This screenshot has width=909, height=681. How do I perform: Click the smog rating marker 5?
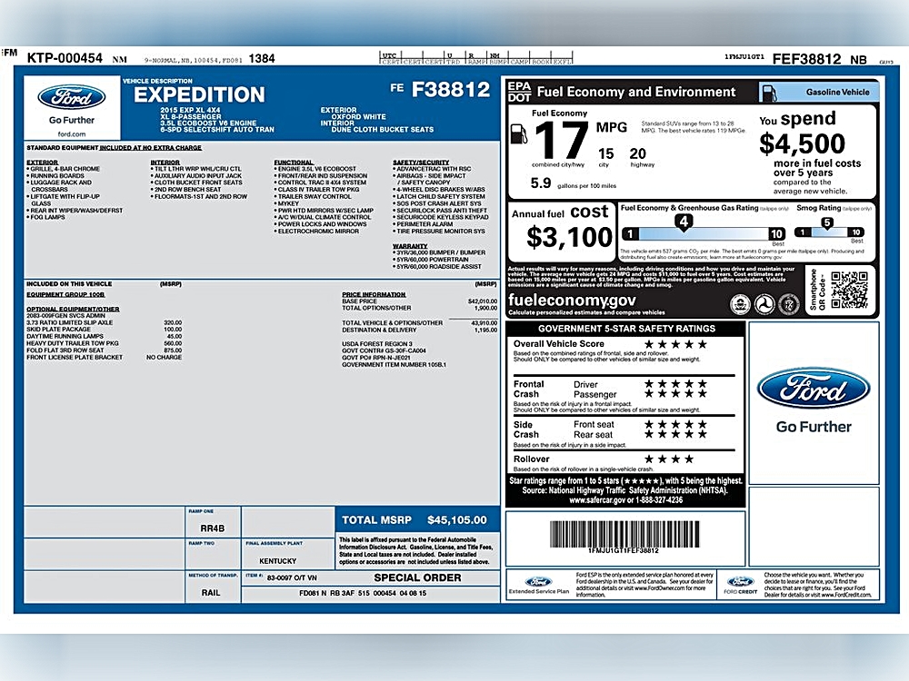826,221
